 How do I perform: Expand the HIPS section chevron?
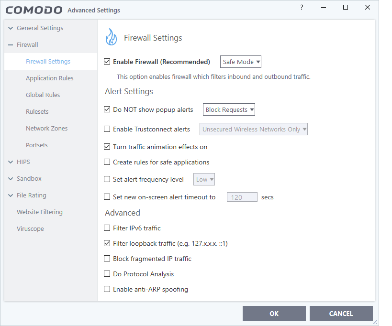11,162
